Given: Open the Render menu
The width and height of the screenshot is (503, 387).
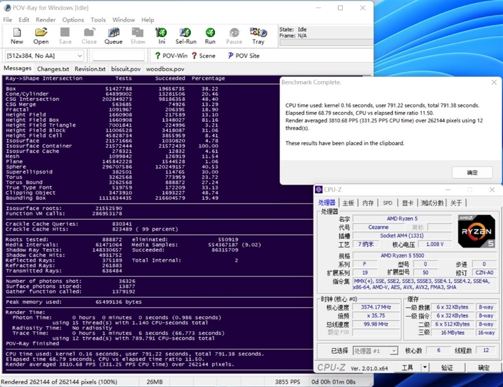Looking at the screenshot, I should pyautogui.click(x=46, y=20).
